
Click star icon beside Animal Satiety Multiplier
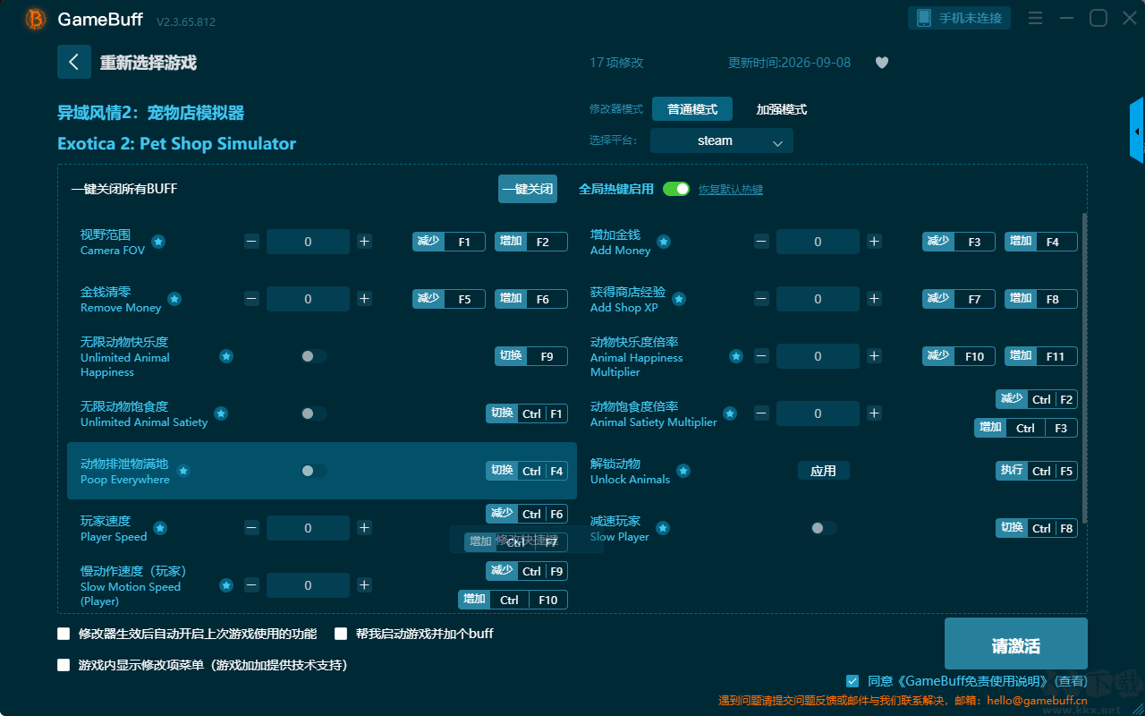click(730, 413)
